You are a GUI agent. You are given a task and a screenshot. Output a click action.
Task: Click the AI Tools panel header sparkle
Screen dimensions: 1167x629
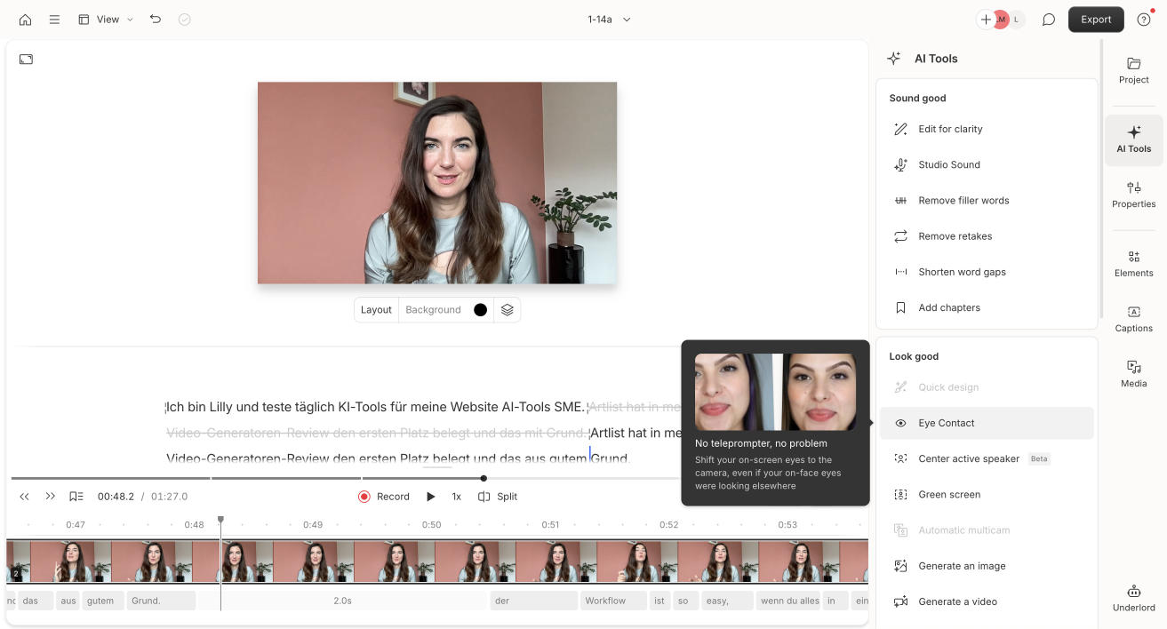click(894, 59)
